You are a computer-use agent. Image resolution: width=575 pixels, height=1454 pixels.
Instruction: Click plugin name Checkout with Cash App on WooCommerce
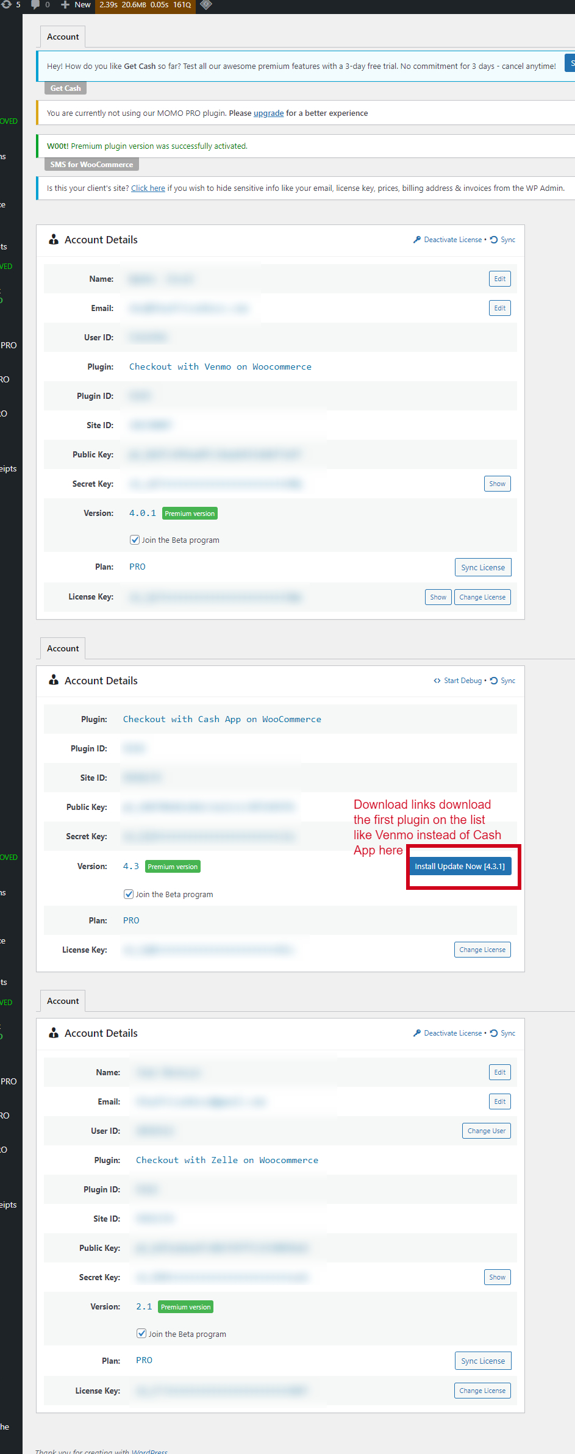tap(222, 719)
